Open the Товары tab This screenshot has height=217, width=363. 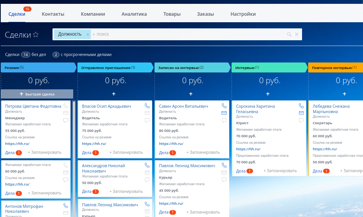[172, 14]
